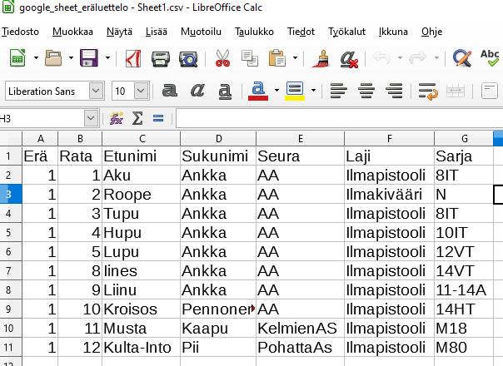Expand the paste options dropdown
The height and width of the screenshot is (366, 503).
[x=295, y=58]
